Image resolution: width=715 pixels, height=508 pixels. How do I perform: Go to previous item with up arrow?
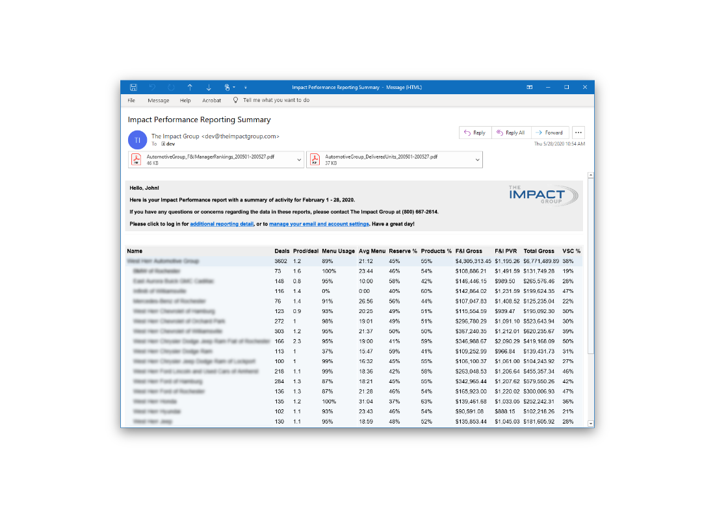[x=190, y=87]
